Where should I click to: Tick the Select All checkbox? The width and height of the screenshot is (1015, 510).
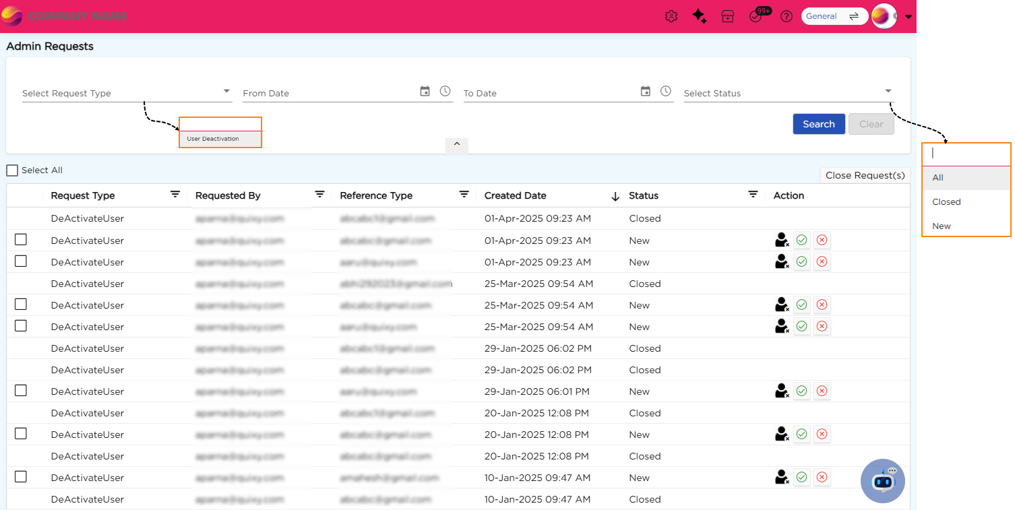coord(12,170)
